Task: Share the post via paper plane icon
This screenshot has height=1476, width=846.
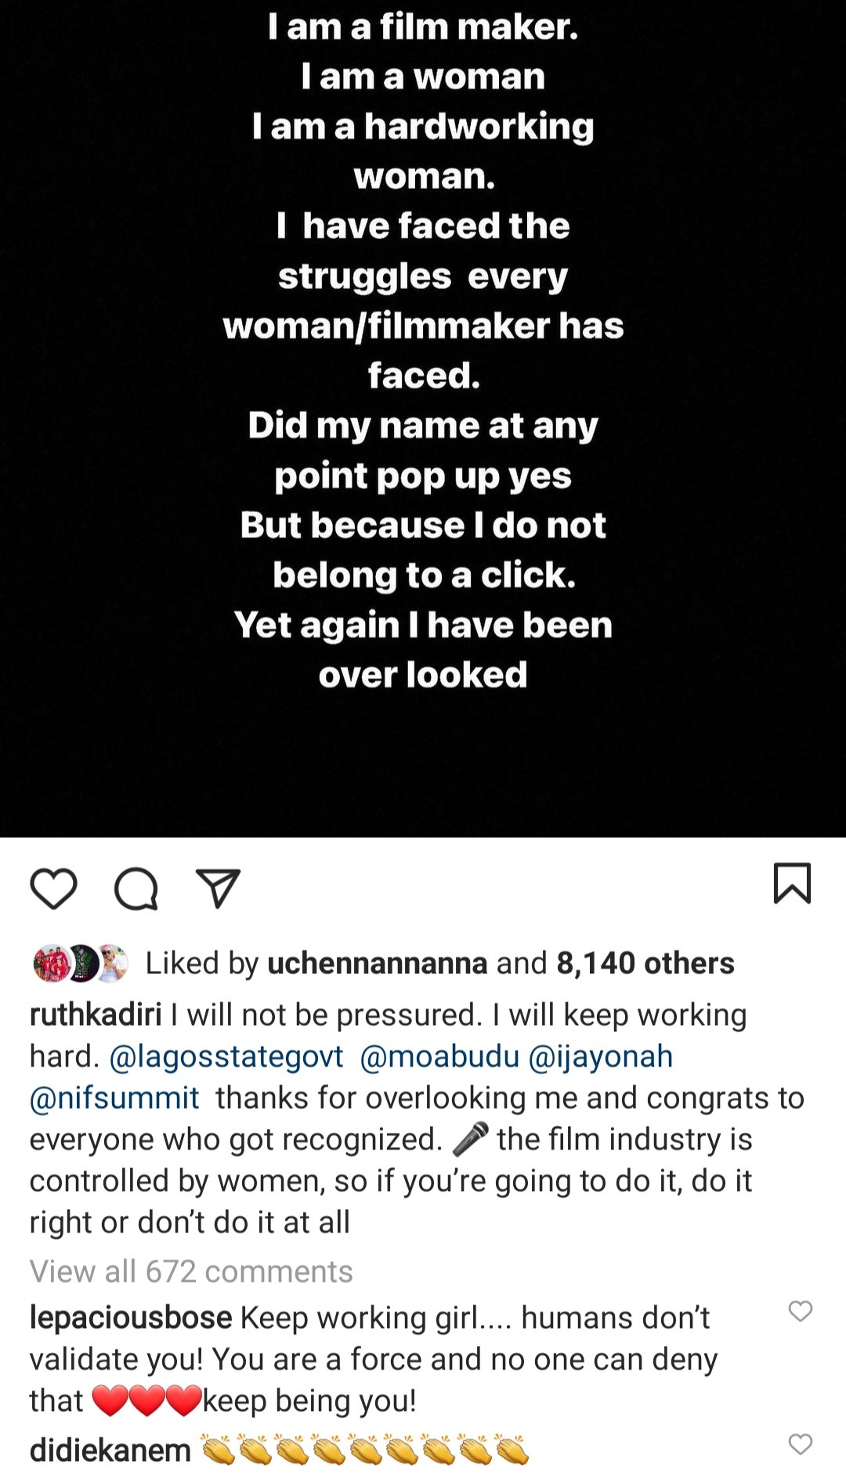Action: pos(218,889)
